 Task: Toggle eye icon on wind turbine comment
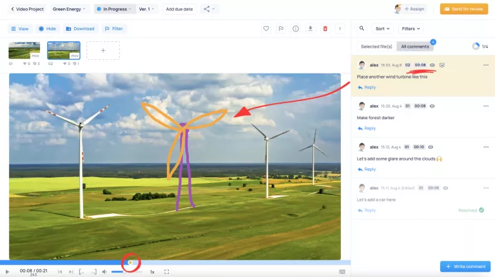click(432, 65)
